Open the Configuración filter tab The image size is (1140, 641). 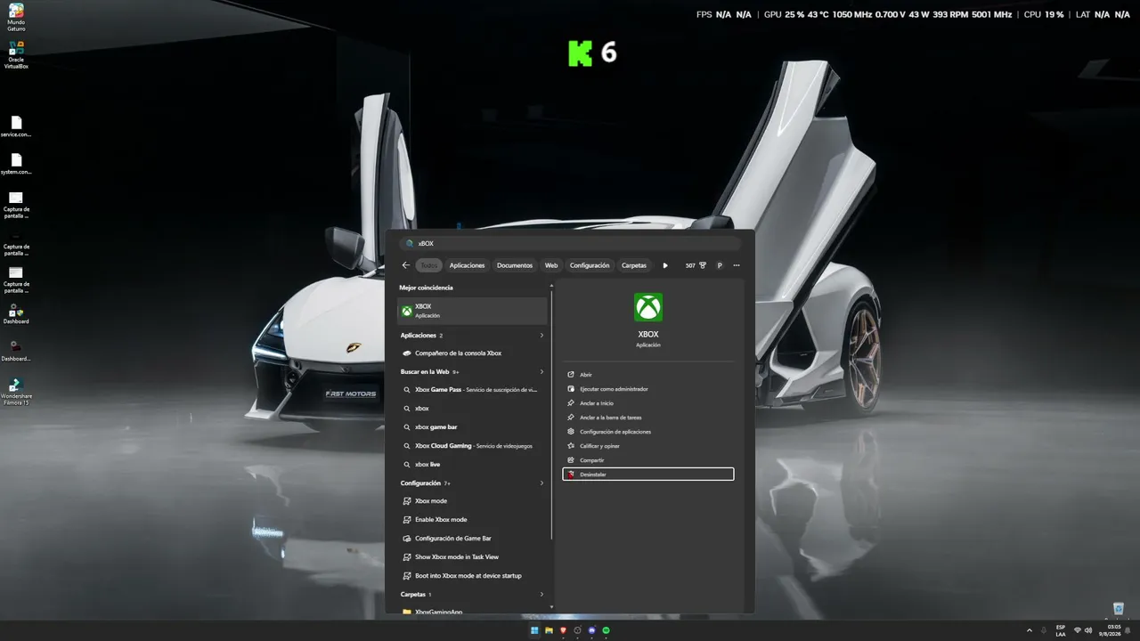(590, 265)
